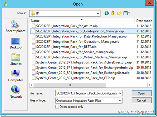The width and height of the screenshot is (157, 117).
Task: Create a new folder
Action: (x=119, y=13)
